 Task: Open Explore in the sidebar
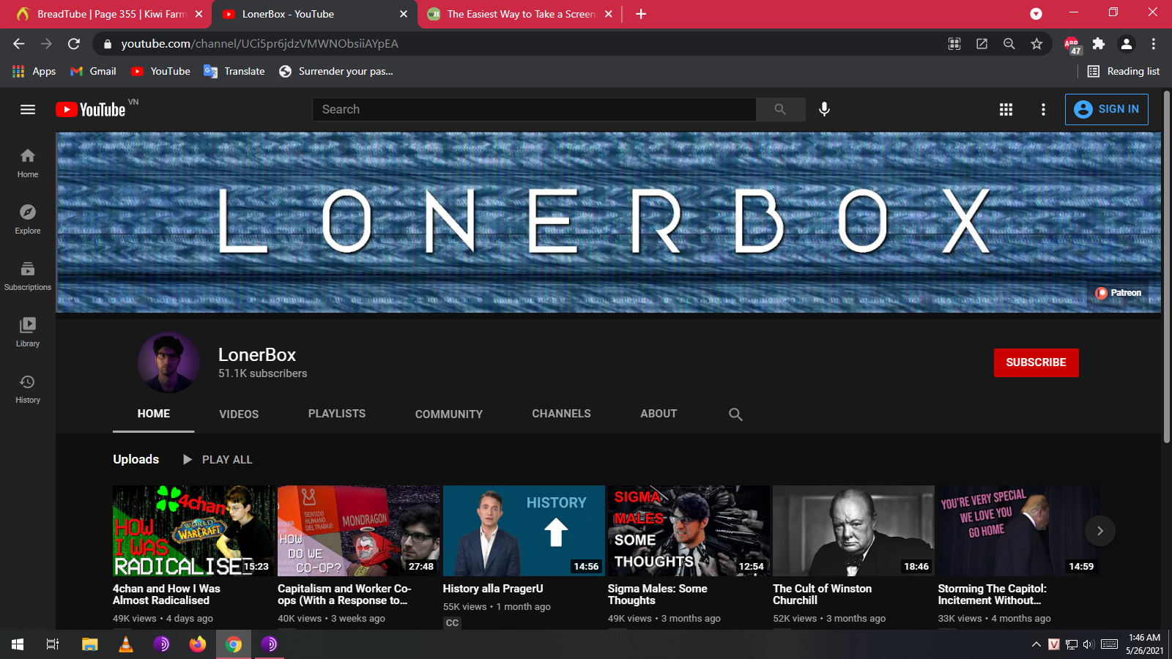[x=28, y=219]
